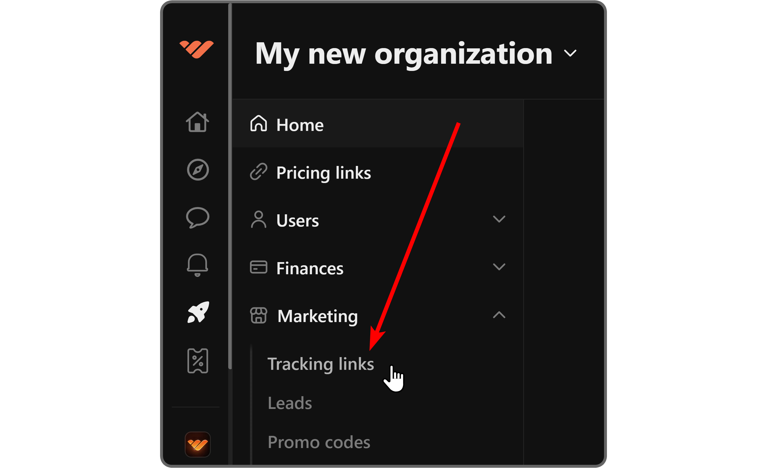Screen dimensions: 767x468
Task: Click the glowing app icon at sidebar bottom
Action: (198, 444)
